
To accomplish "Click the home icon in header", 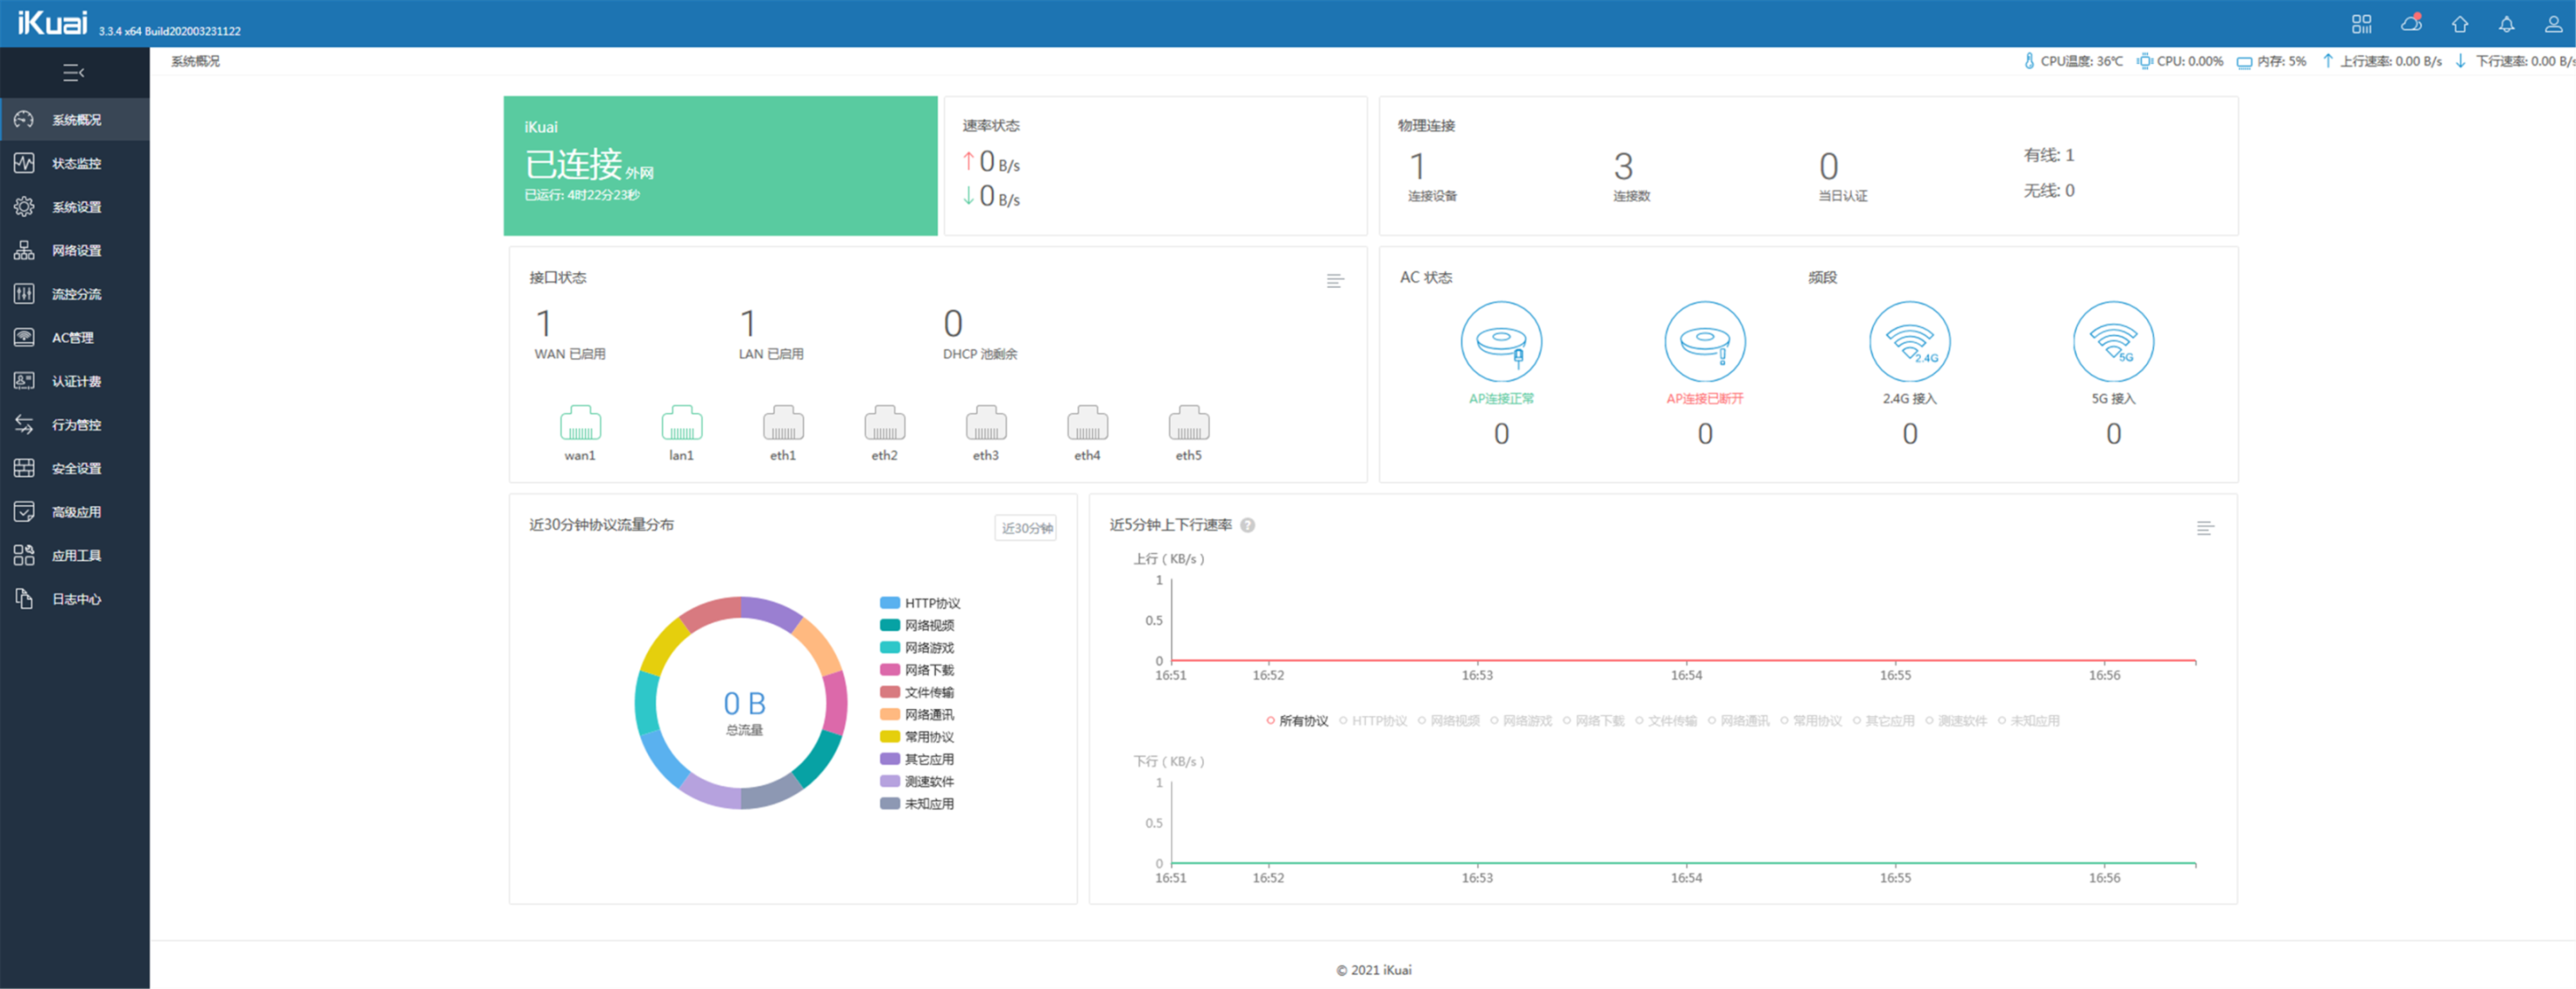I will pyautogui.click(x=2459, y=24).
